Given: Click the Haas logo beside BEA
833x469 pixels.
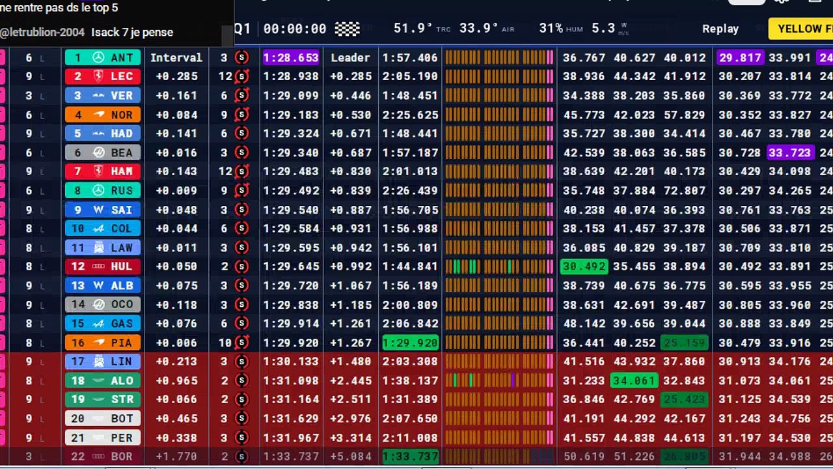Looking at the screenshot, I should coord(99,153).
